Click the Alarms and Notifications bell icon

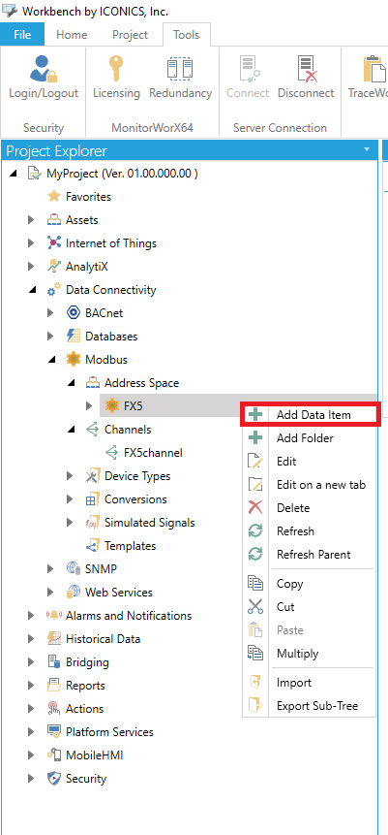tap(53, 616)
